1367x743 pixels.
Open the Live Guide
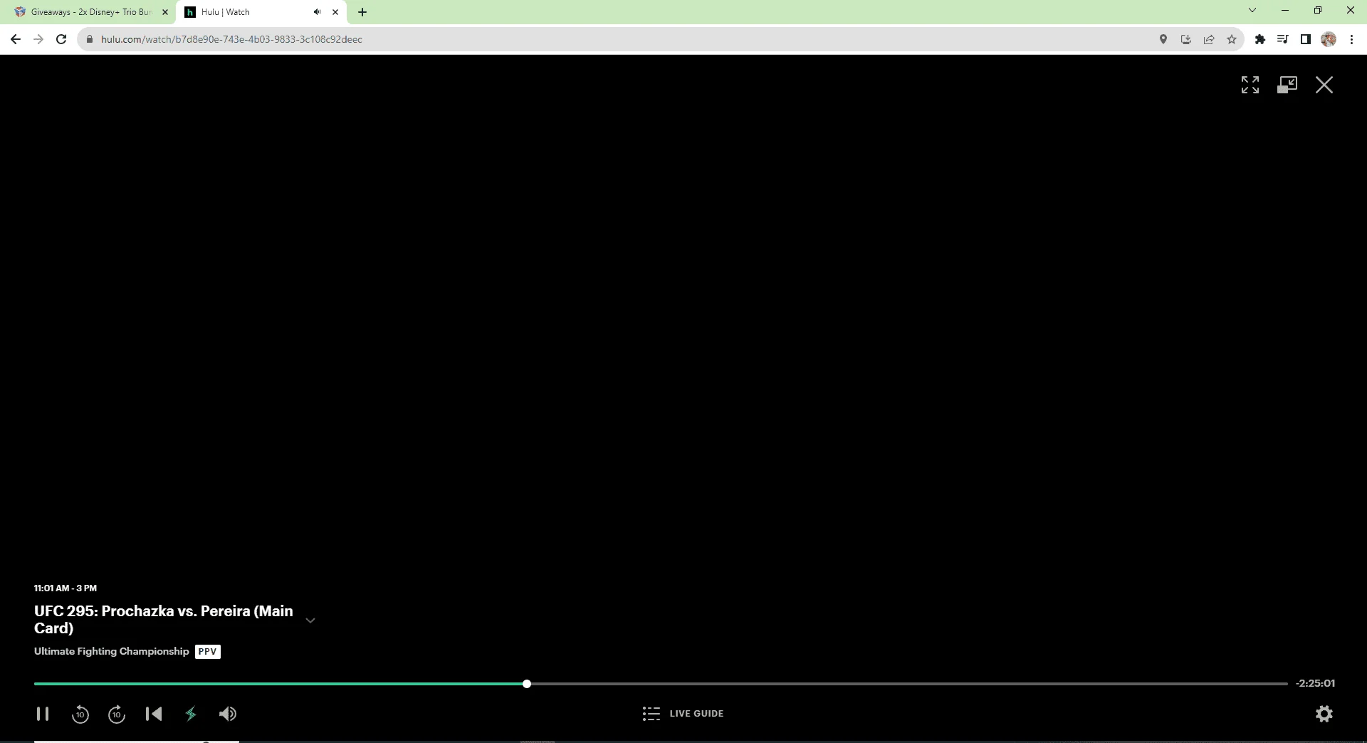[x=683, y=714]
